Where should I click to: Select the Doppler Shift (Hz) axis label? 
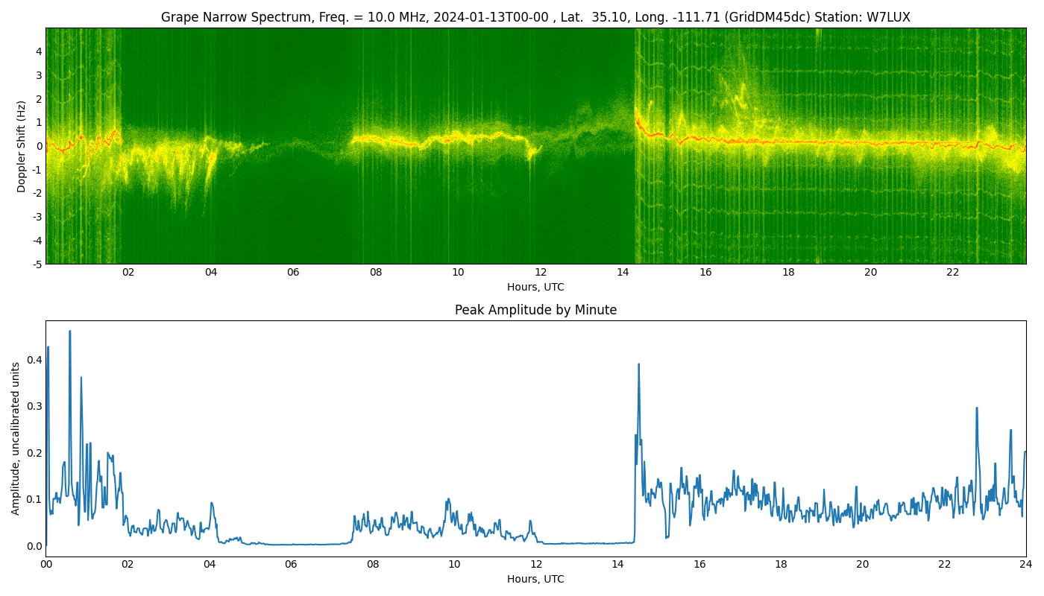pos(22,146)
